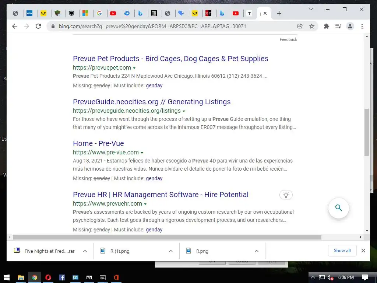Open Opera browser from taskbar
Image resolution: width=377 pixels, height=283 pixels.
click(48, 277)
